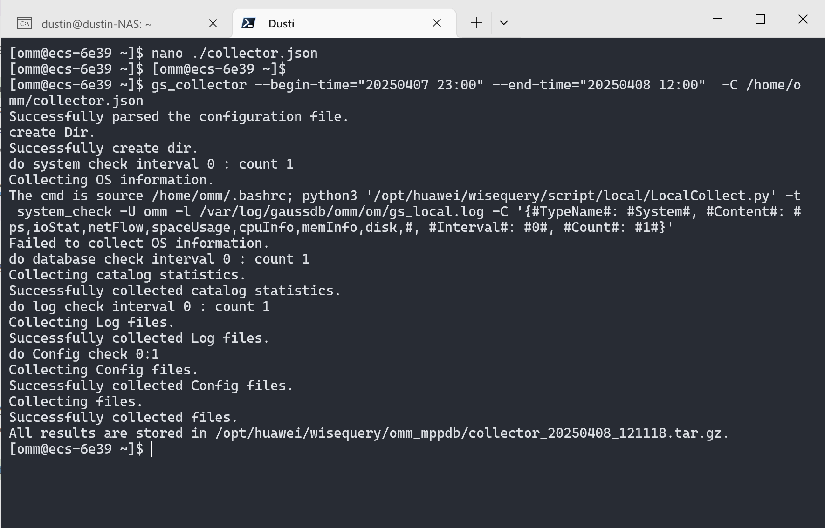Minimize the terminal window

click(717, 19)
